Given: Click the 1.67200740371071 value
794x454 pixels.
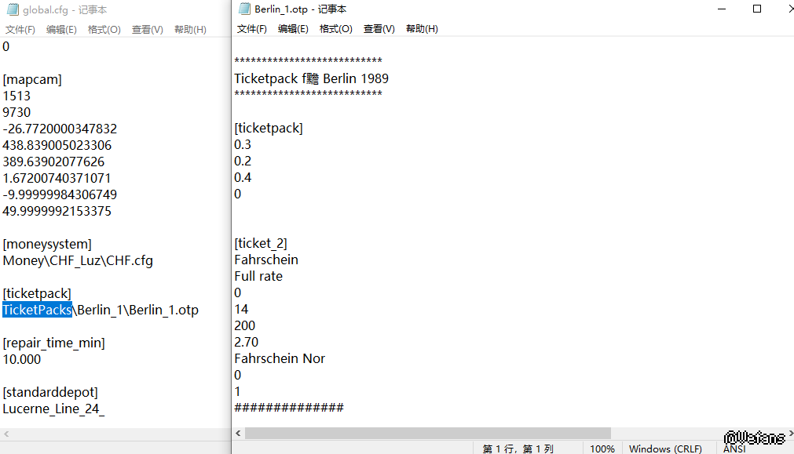Looking at the screenshot, I should click(57, 179).
